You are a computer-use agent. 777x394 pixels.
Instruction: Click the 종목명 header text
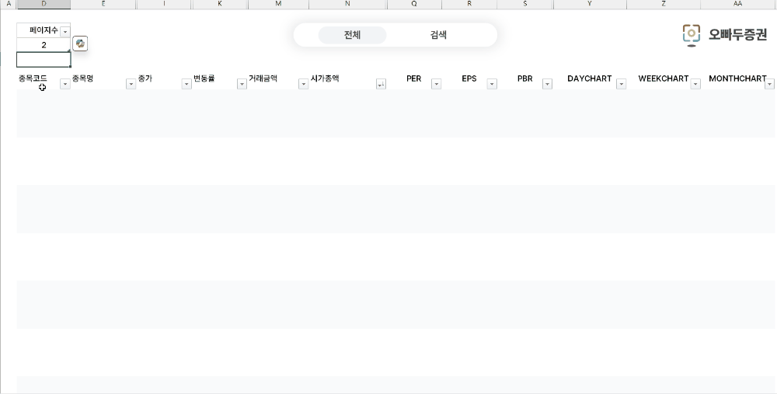click(83, 78)
